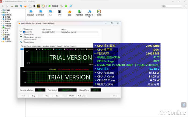Open Preferences in the stability test
The image size is (188, 117).
[x=82, y=96]
